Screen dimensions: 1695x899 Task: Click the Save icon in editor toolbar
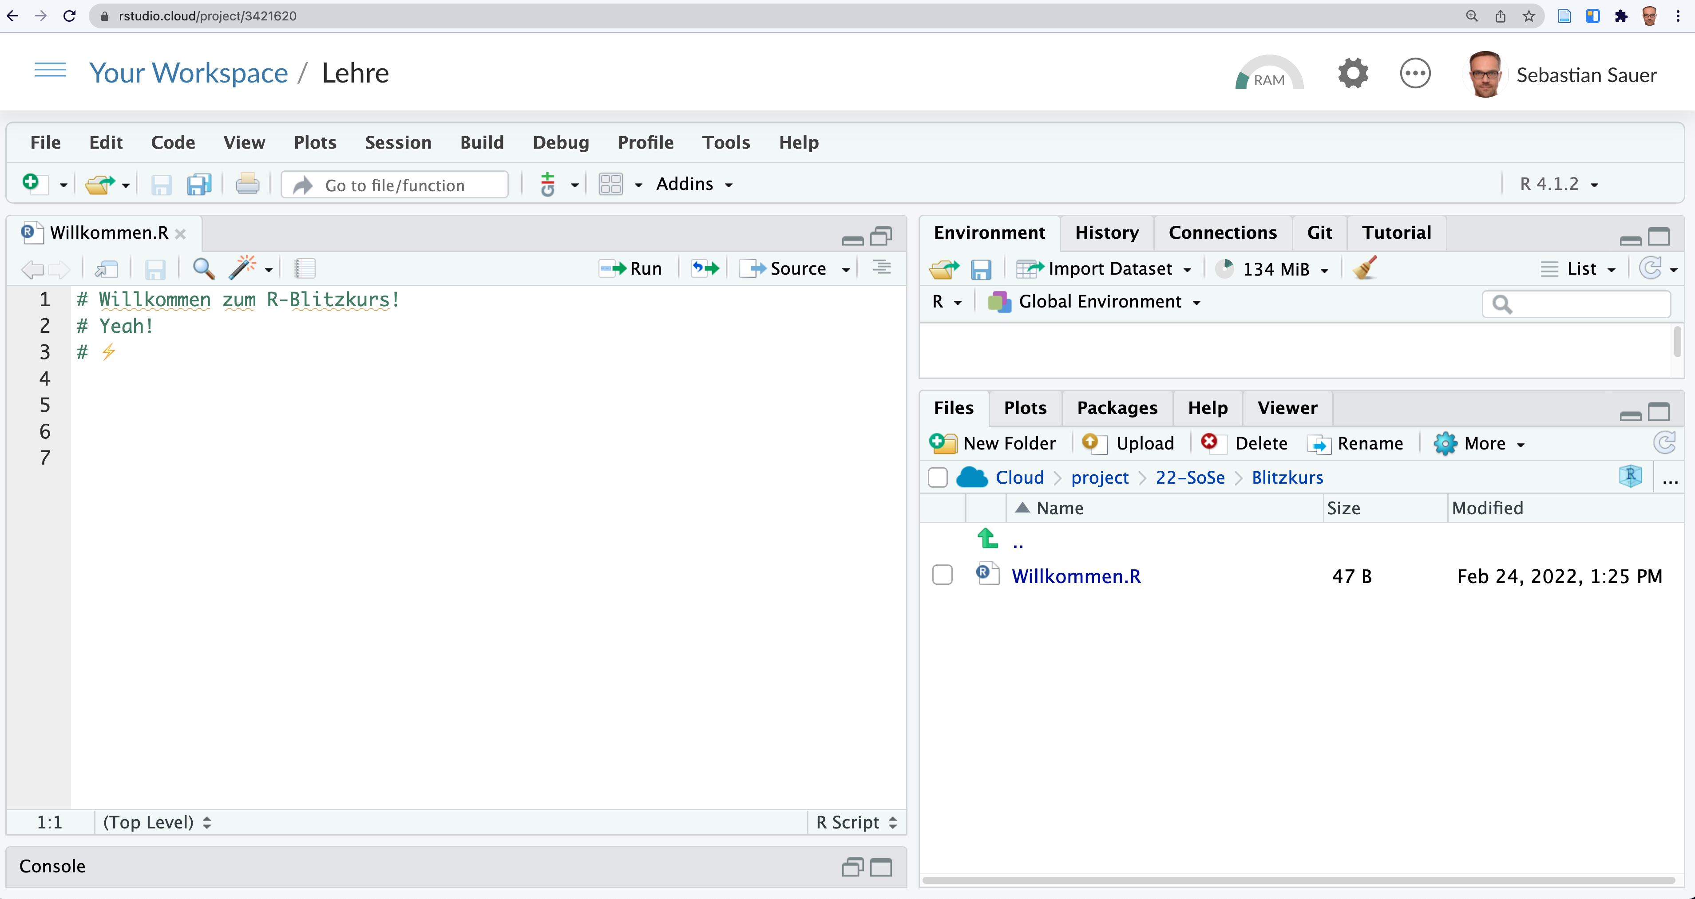[x=156, y=269]
